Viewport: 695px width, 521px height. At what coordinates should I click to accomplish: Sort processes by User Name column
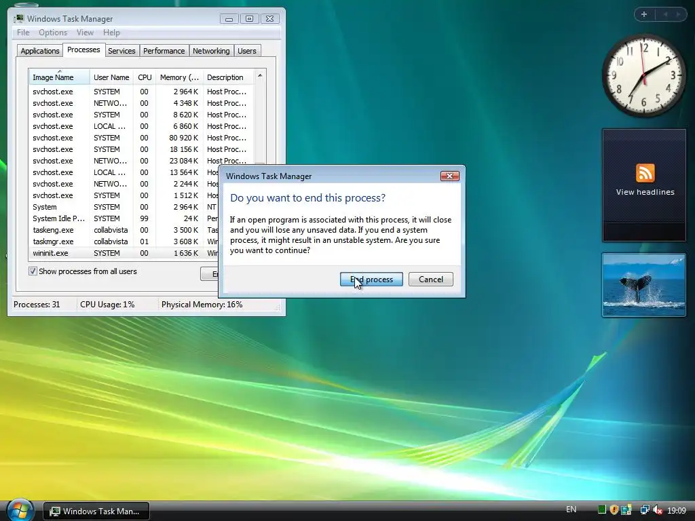(111, 77)
